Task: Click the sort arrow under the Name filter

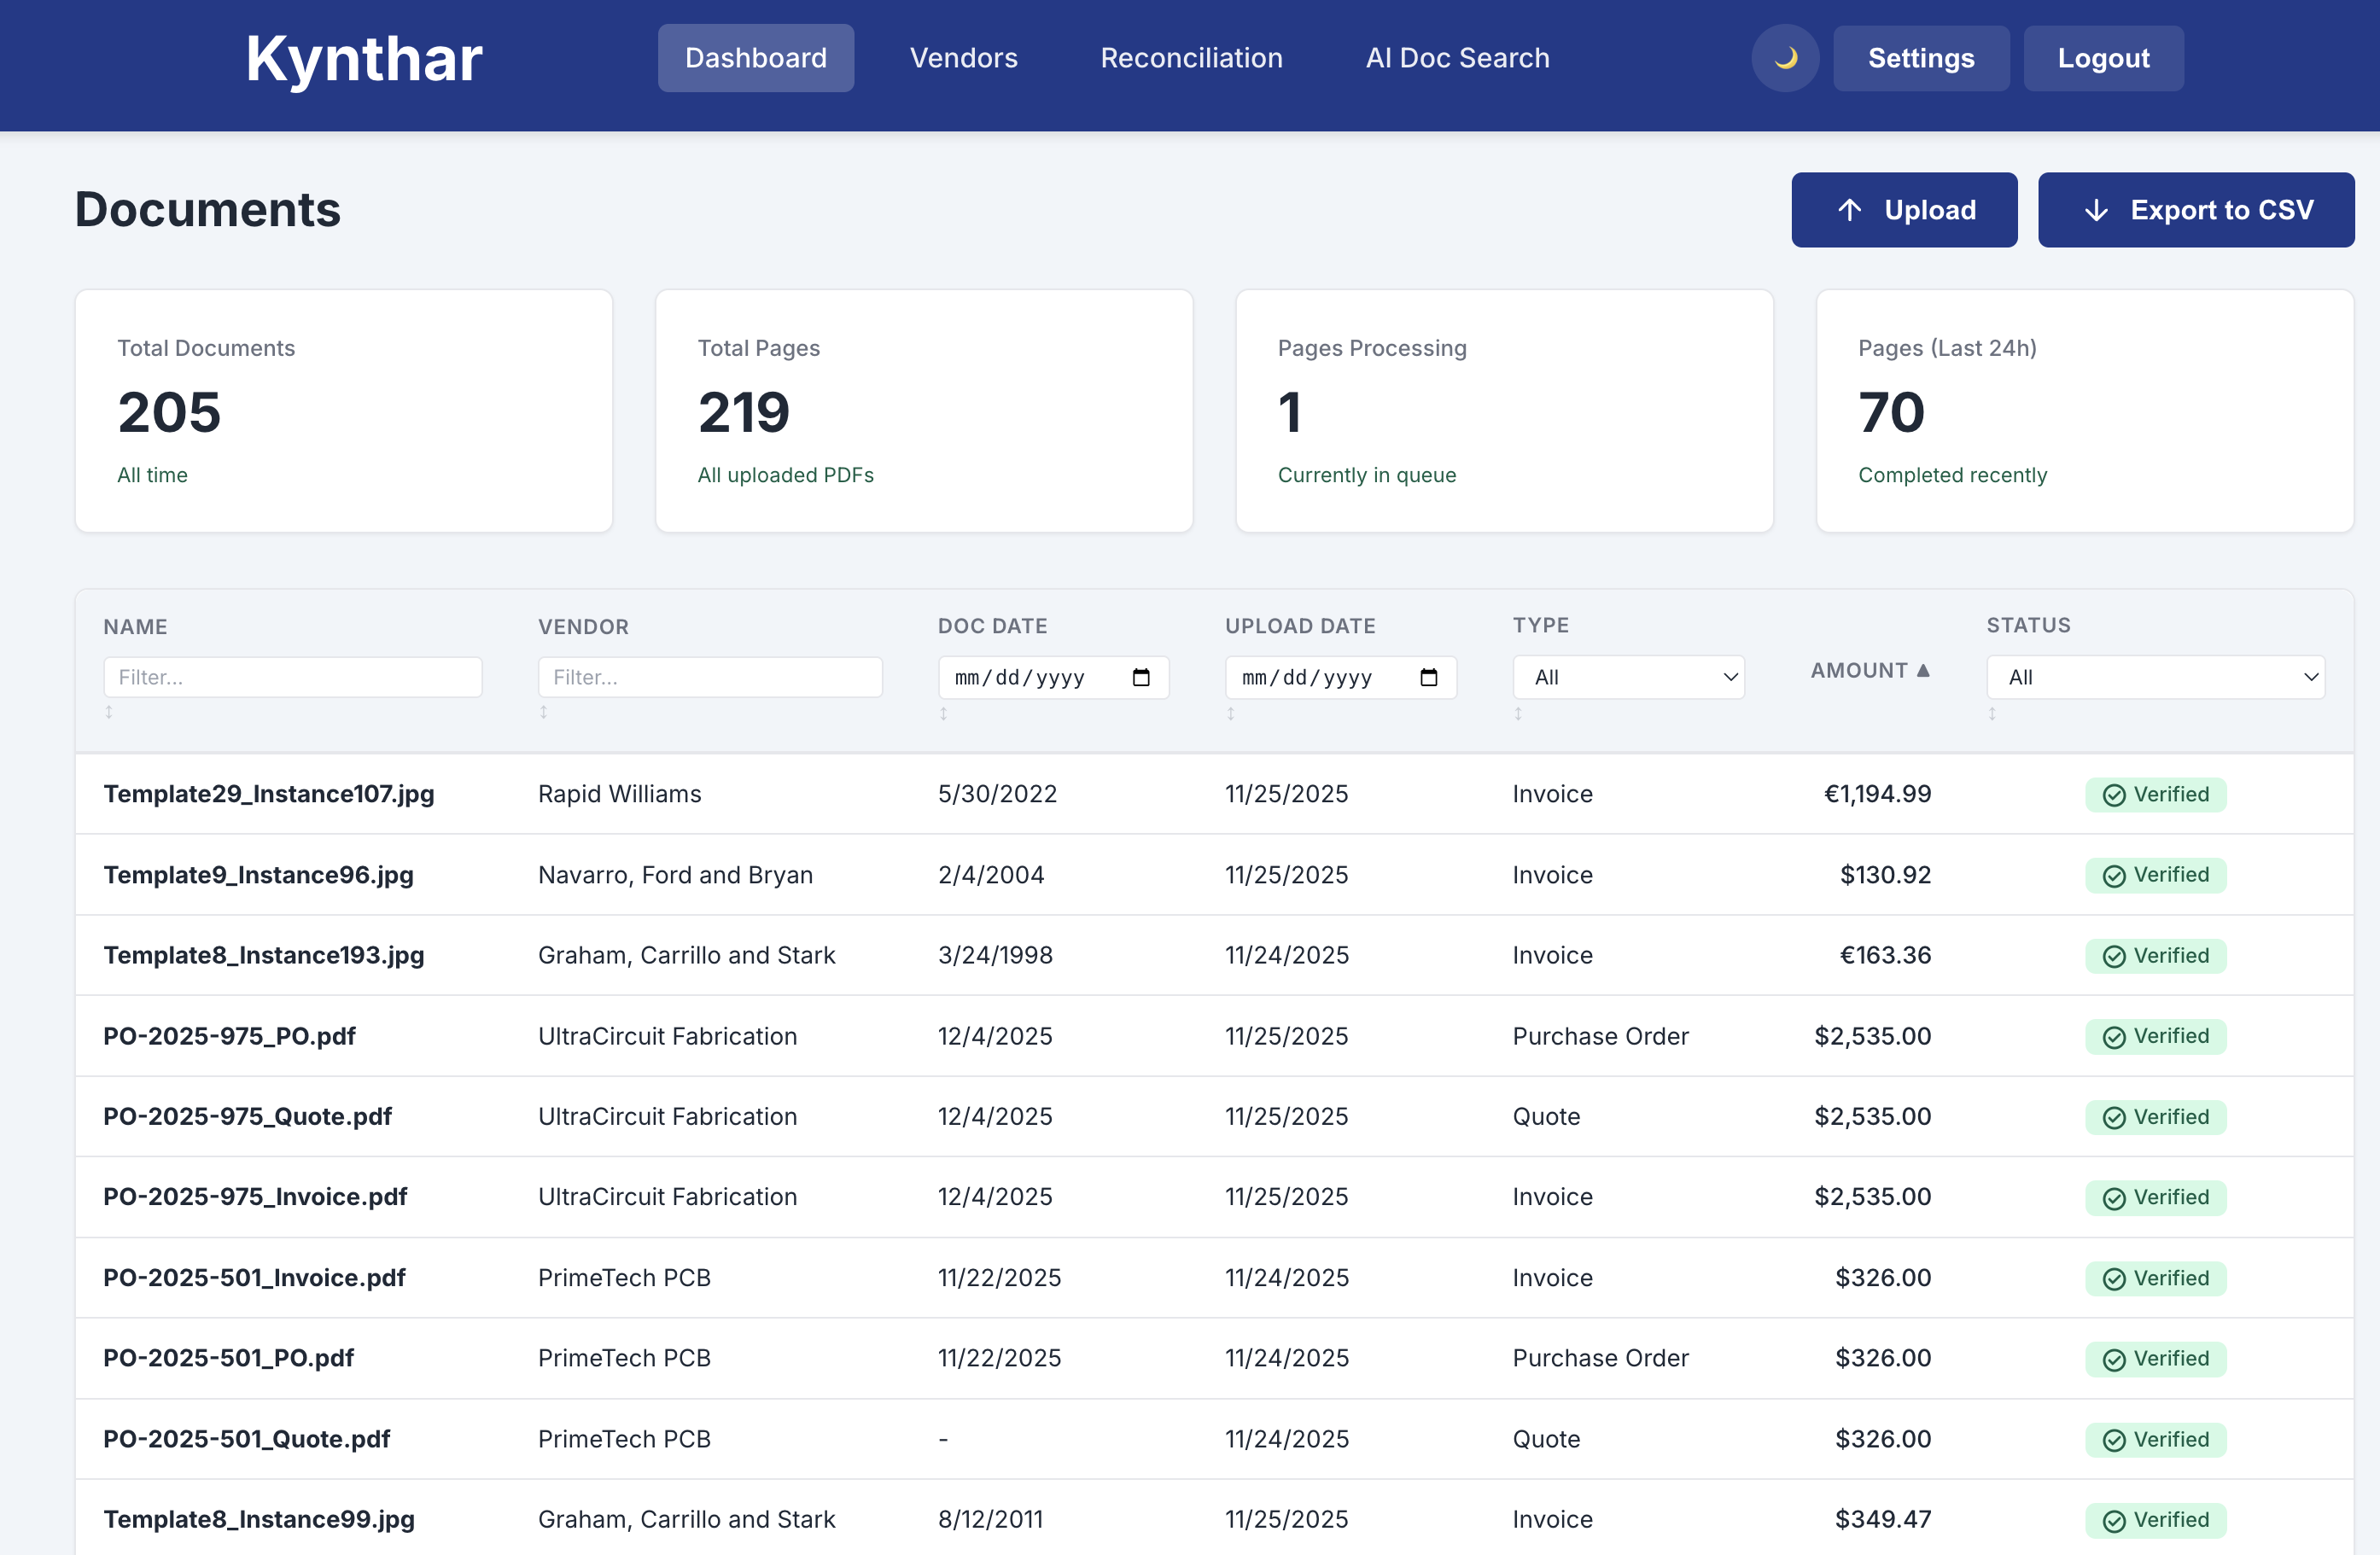Action: [110, 713]
